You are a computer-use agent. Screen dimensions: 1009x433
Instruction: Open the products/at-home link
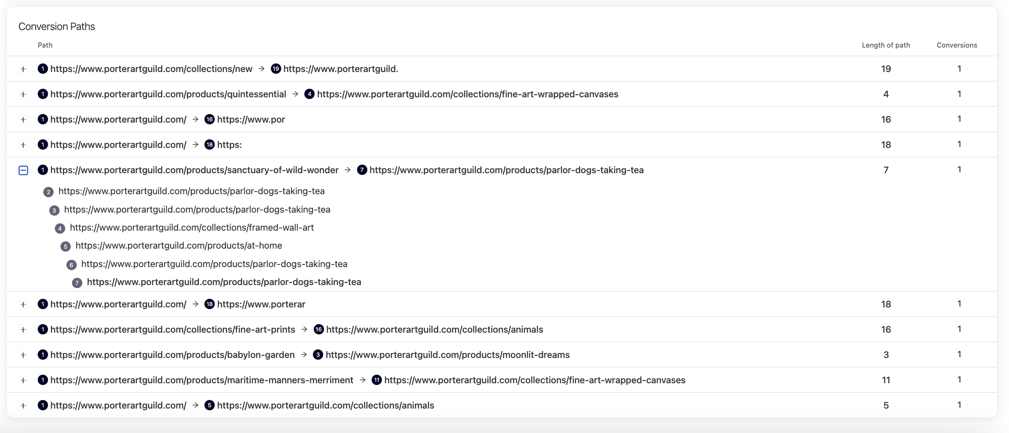(x=179, y=246)
